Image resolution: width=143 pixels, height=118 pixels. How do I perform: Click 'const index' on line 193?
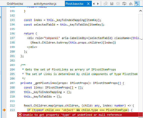click(33, 20)
